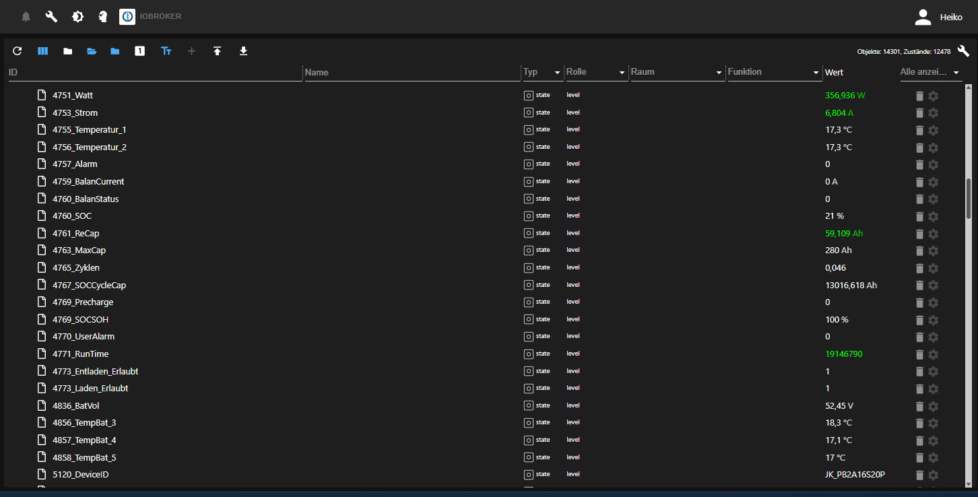The image size is (978, 497).
Task: Toggle the '1' single-level view button
Action: tap(139, 51)
